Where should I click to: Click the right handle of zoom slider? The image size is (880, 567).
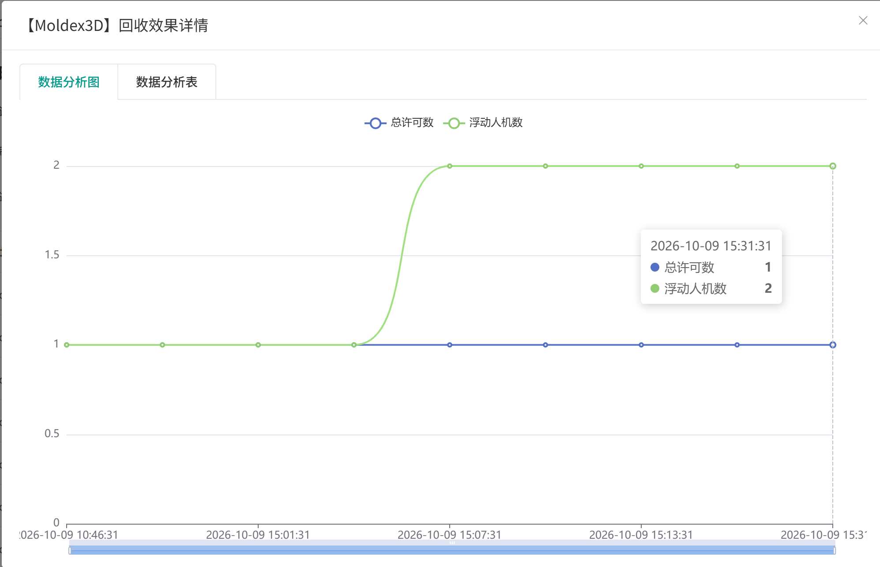click(834, 550)
